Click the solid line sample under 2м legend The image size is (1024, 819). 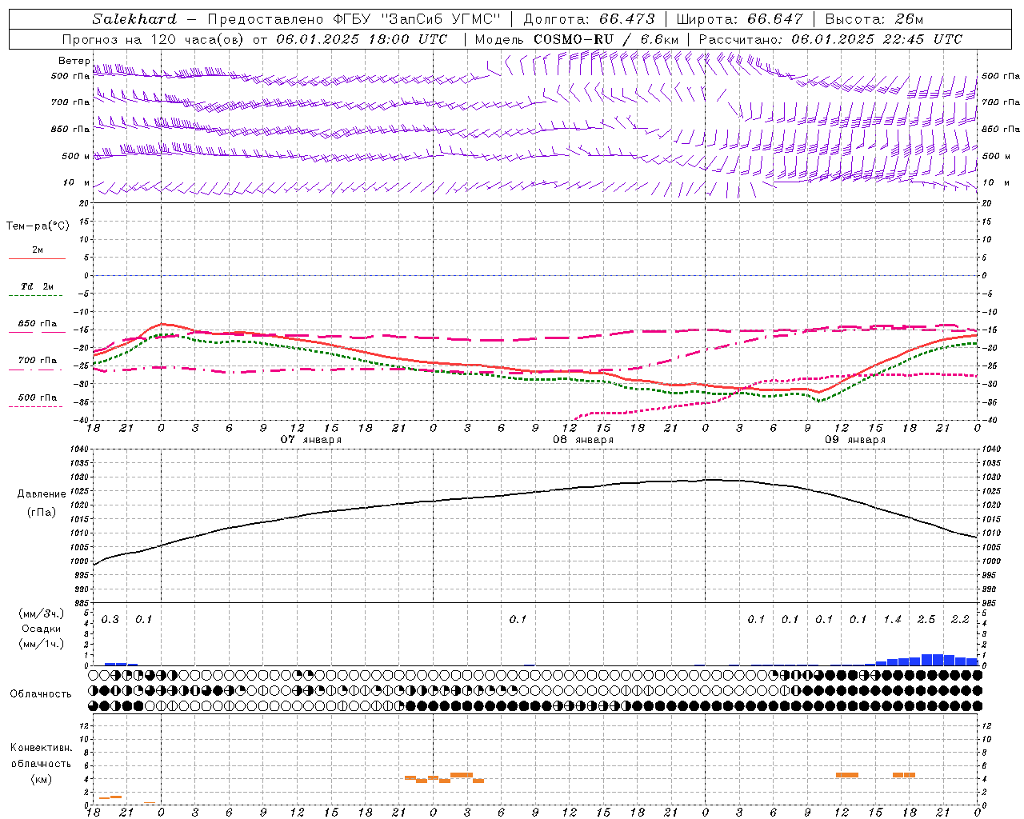37,259
